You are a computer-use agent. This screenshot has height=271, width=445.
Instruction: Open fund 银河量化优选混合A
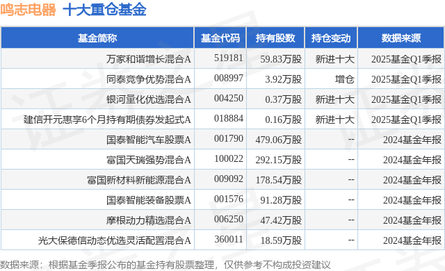(x=148, y=99)
